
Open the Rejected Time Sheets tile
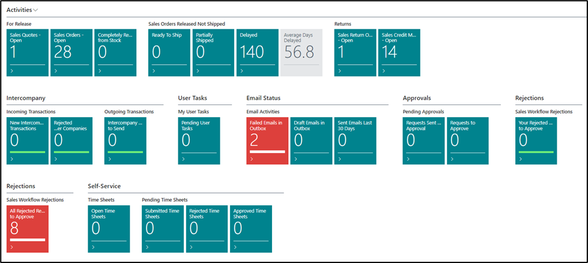(x=207, y=229)
